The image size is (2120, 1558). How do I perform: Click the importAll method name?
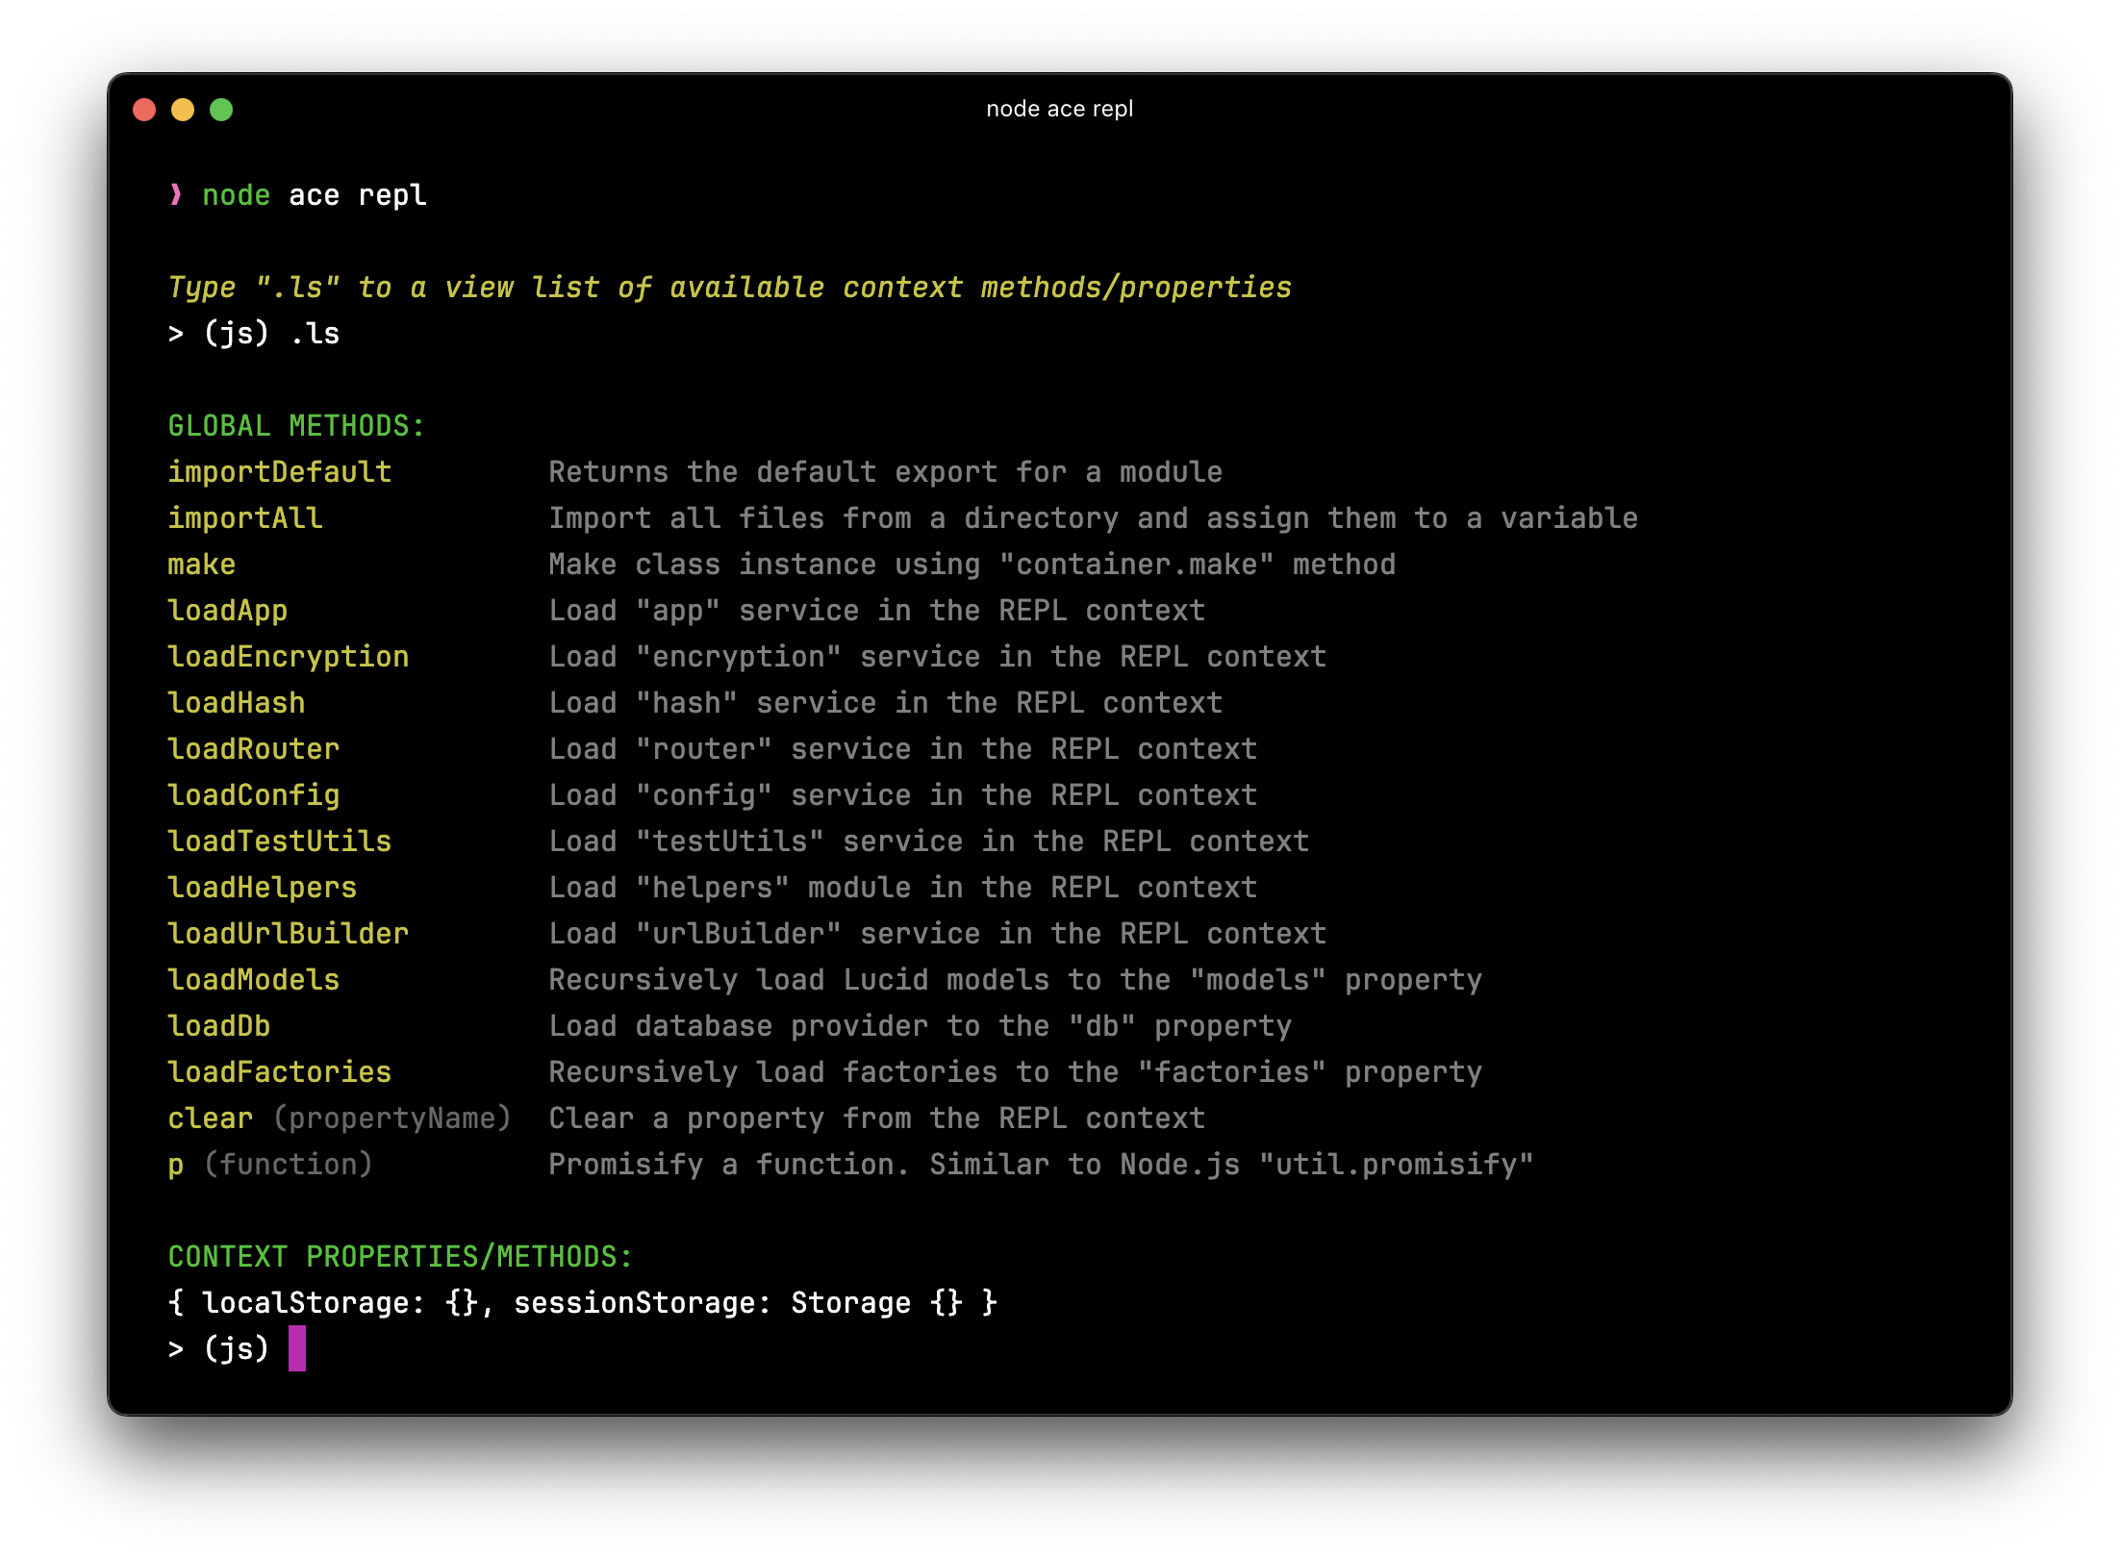point(244,518)
